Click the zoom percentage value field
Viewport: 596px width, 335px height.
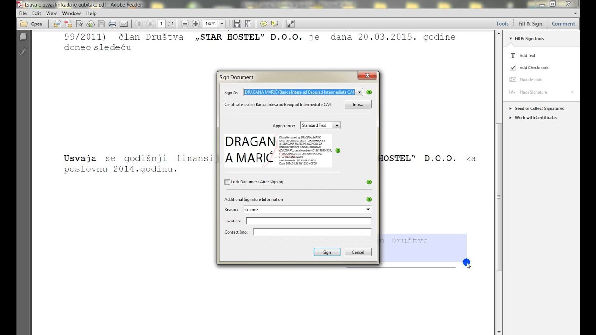coord(210,24)
